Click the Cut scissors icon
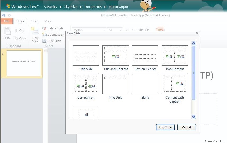 [16, 30]
